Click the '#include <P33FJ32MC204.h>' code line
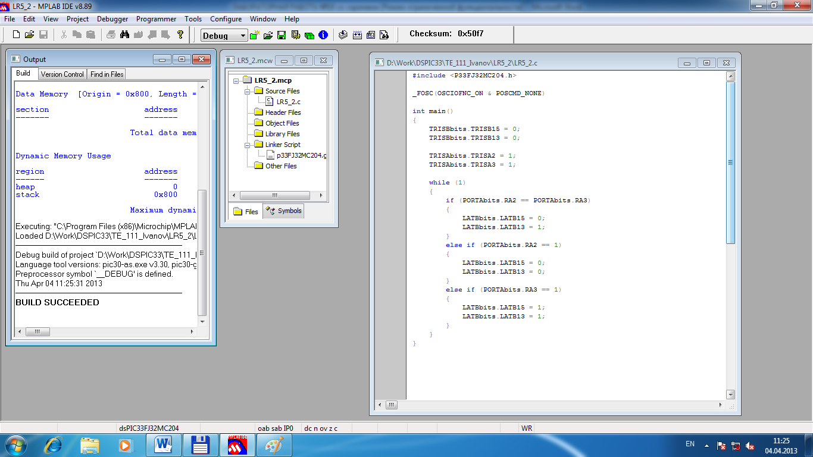The image size is (813, 457). 464,76
